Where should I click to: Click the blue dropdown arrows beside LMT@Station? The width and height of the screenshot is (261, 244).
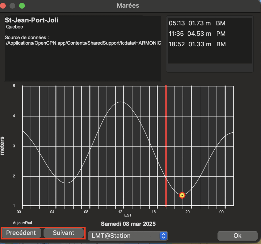163,236
